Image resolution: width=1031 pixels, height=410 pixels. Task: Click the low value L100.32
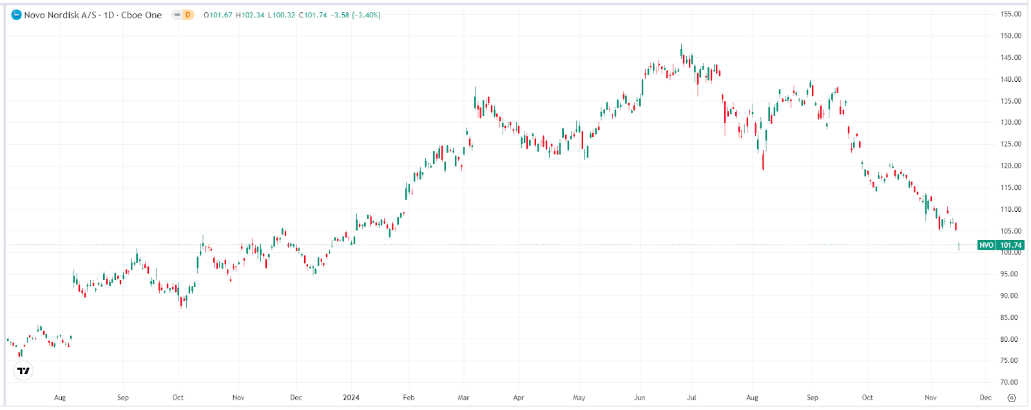pos(282,15)
